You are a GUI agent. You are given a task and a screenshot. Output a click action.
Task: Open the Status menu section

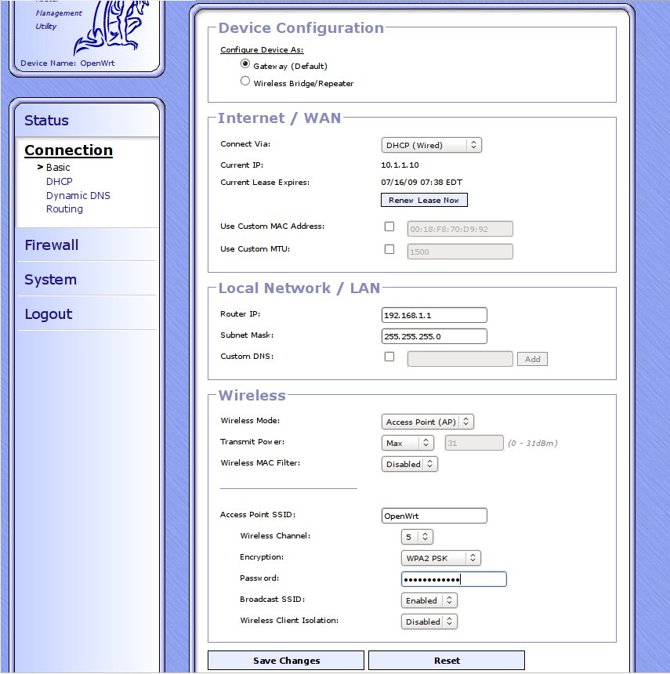[46, 121]
